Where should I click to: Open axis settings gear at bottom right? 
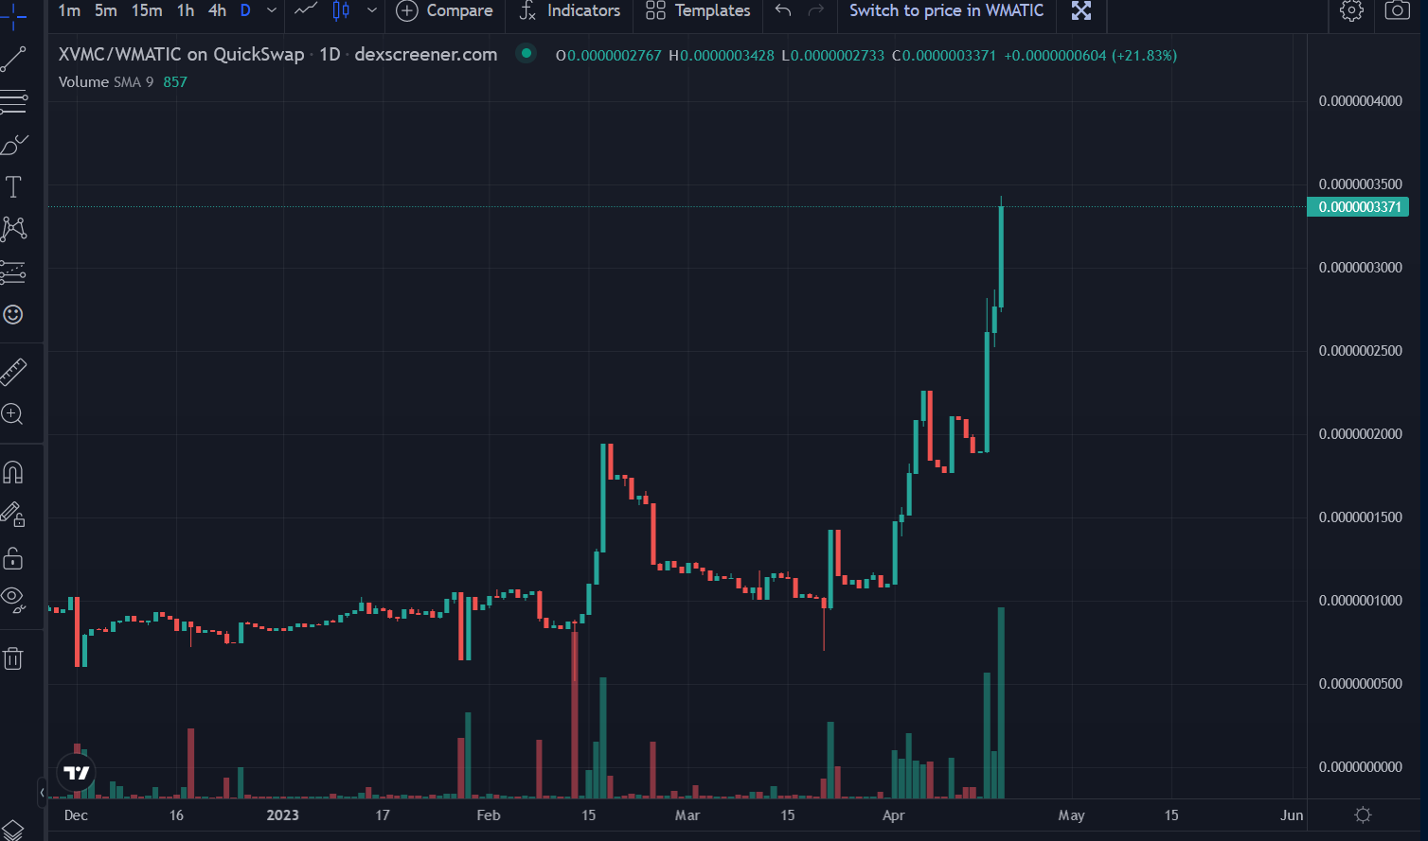point(1363,815)
